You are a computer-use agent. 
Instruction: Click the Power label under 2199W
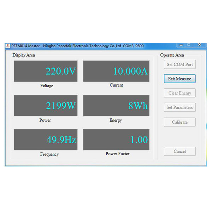click(x=45, y=120)
